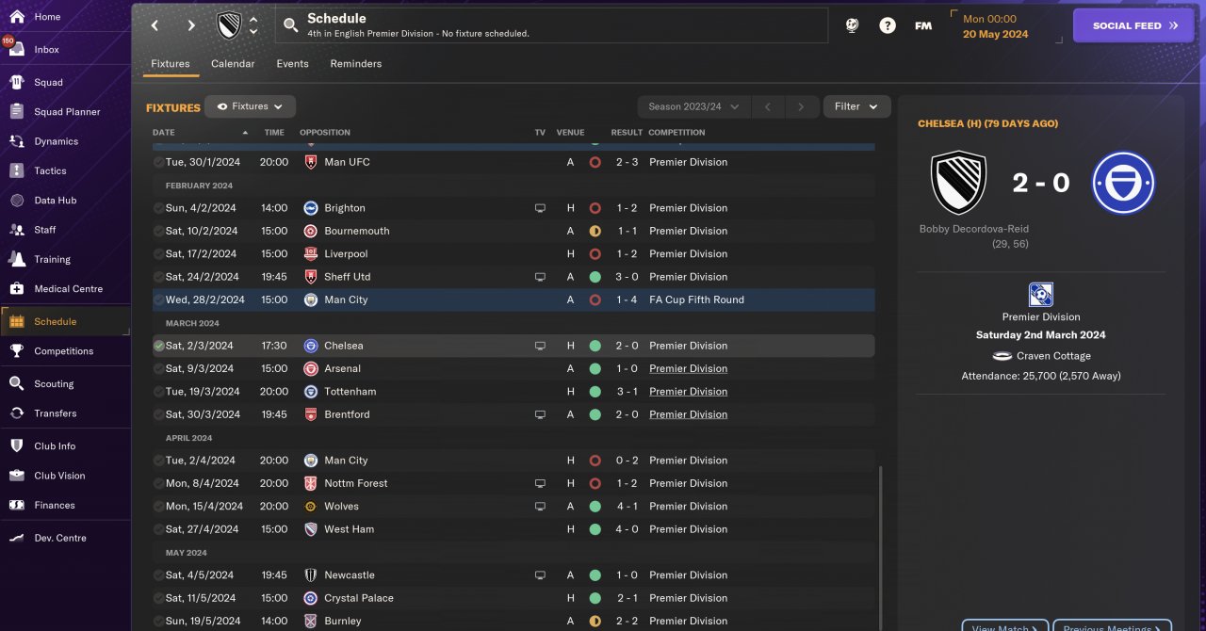Open the Fixtures view dropdown
The height and width of the screenshot is (631, 1206).
(250, 107)
